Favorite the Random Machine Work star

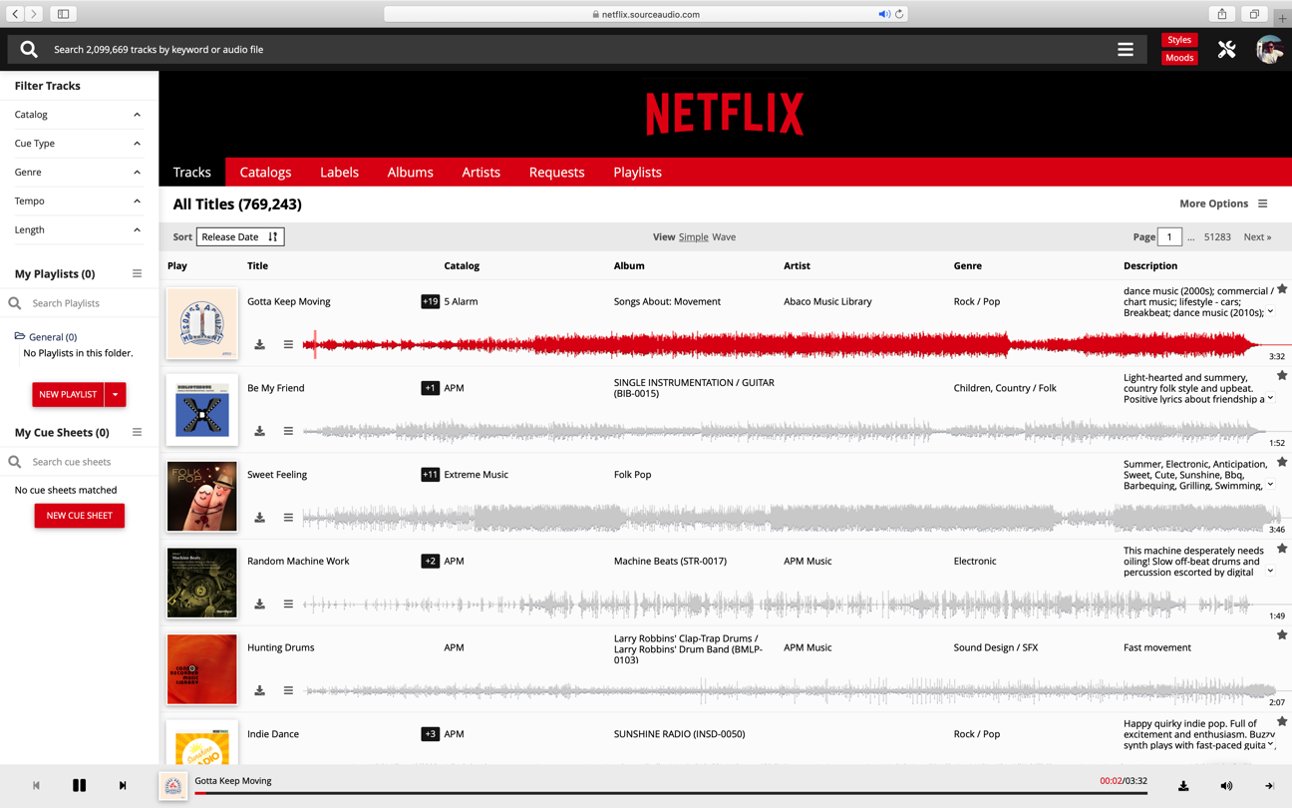(x=1282, y=549)
